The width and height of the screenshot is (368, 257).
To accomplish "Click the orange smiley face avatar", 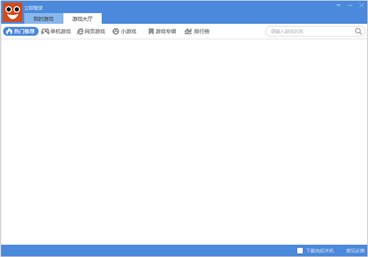I will (13, 12).
